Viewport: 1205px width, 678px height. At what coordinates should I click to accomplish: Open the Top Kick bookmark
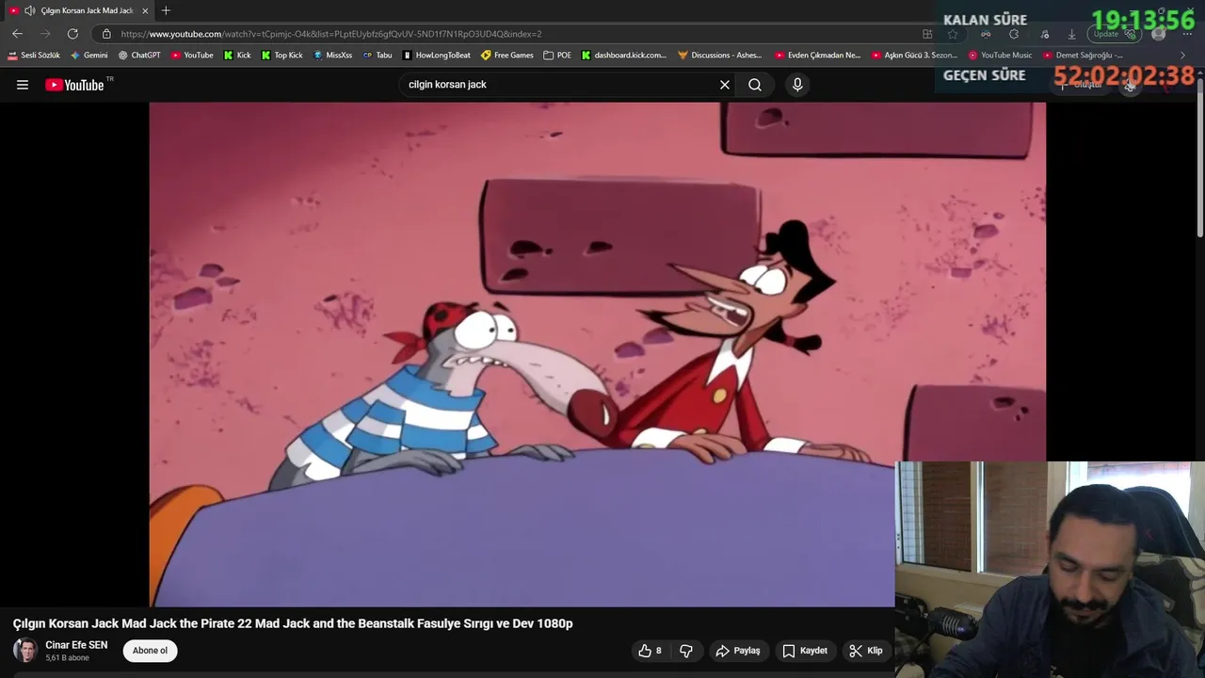[282, 56]
